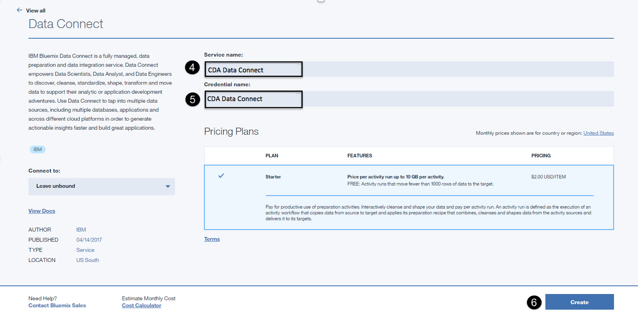
Task: Click the Service type value
Action: pos(85,250)
